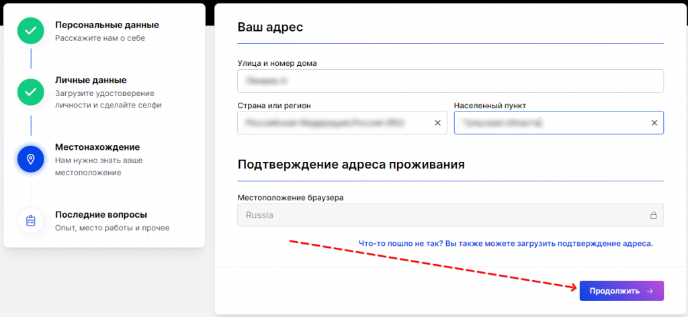Viewport: 688px width, 317px height.
Task: Select the blue location pin step icon
Action: pyautogui.click(x=30, y=159)
